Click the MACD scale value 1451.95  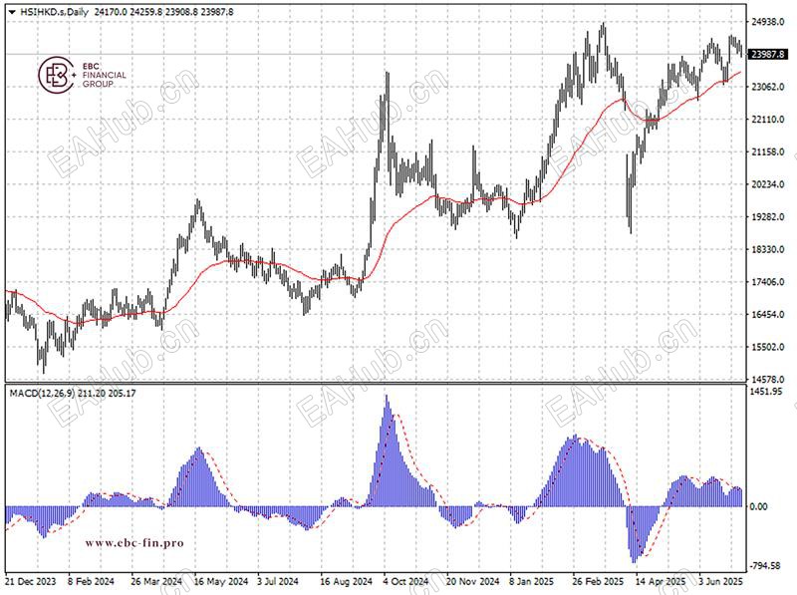pyautogui.click(x=766, y=391)
